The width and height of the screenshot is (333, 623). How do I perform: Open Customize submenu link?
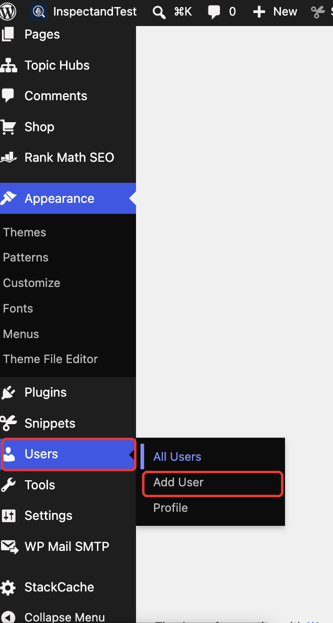tap(31, 283)
